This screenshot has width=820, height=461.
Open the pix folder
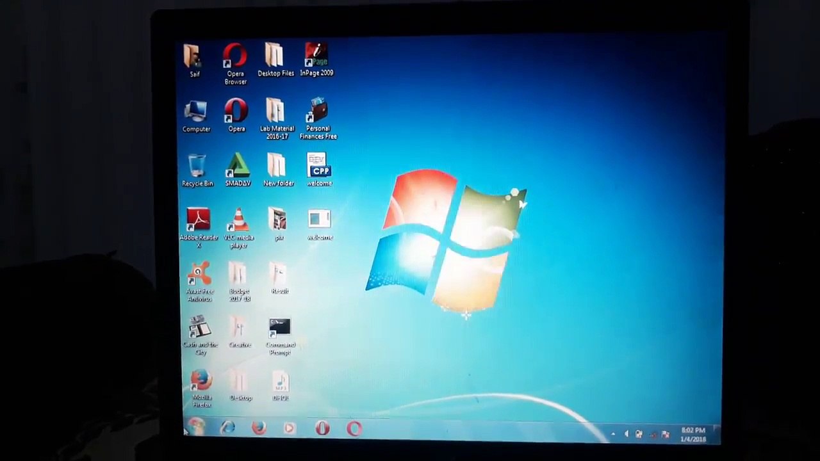279,224
